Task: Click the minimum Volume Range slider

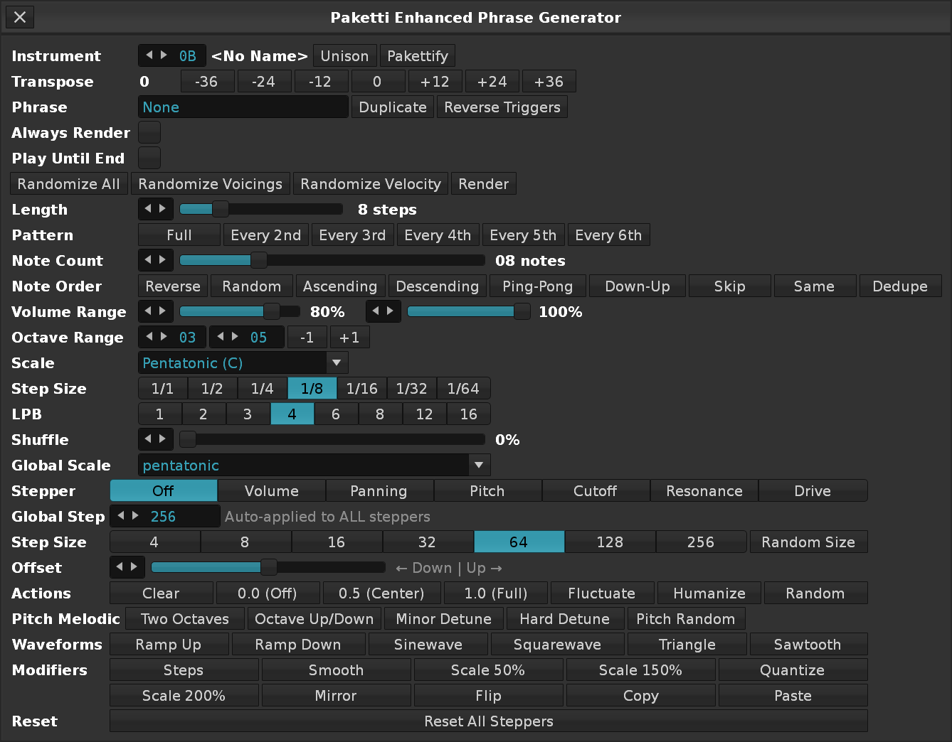Action: (x=240, y=311)
